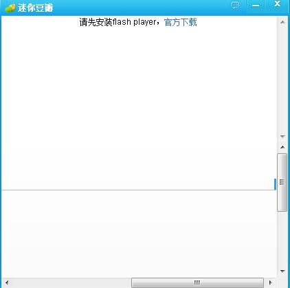This screenshot has width=290, height=288.
Task: Click the empty lower pane area
Action: [139, 234]
